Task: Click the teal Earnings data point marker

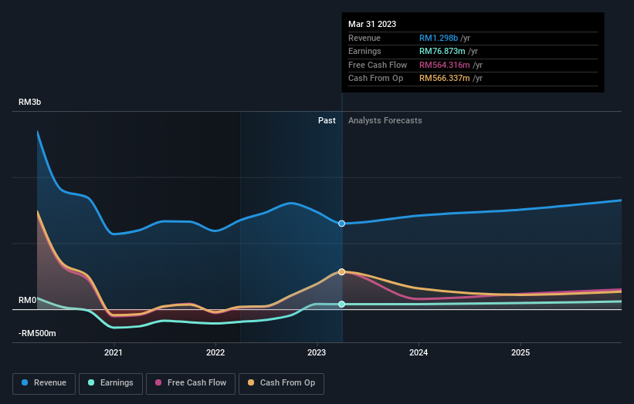Action: [x=341, y=305]
